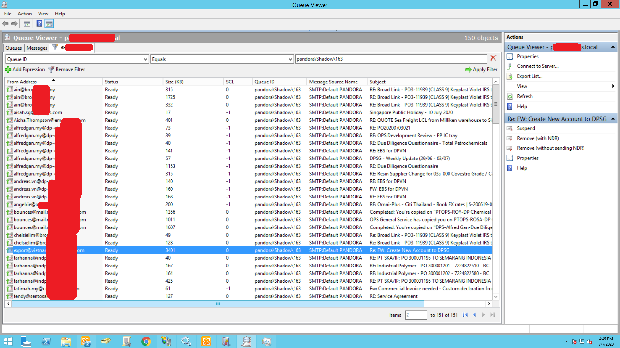Click the Add Expression green plus icon
620x348 pixels.
point(8,69)
